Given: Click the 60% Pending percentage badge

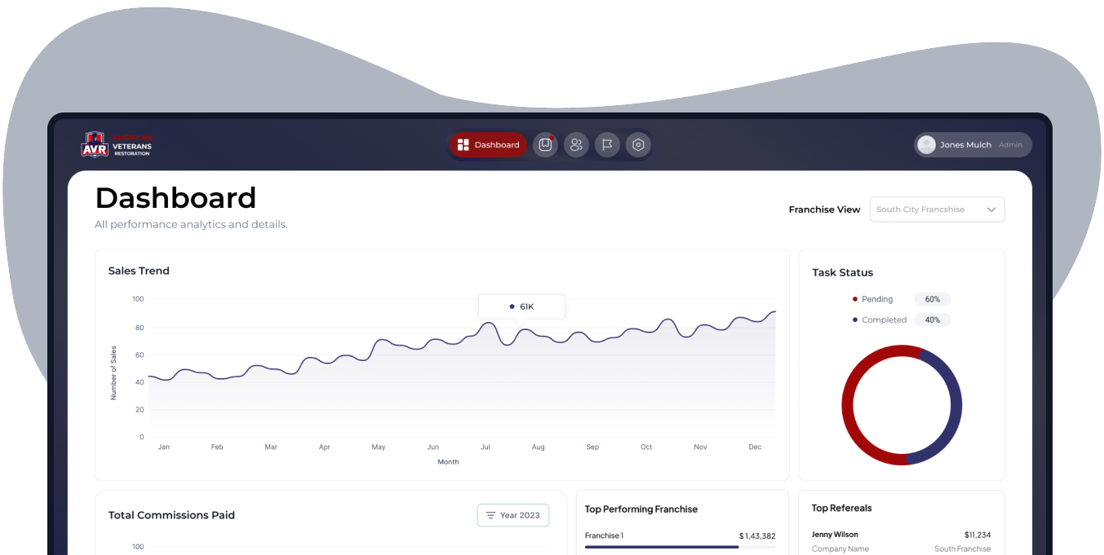Looking at the screenshot, I should tap(932, 299).
